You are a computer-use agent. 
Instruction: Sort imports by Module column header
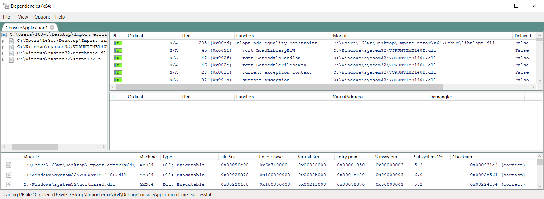422,36
